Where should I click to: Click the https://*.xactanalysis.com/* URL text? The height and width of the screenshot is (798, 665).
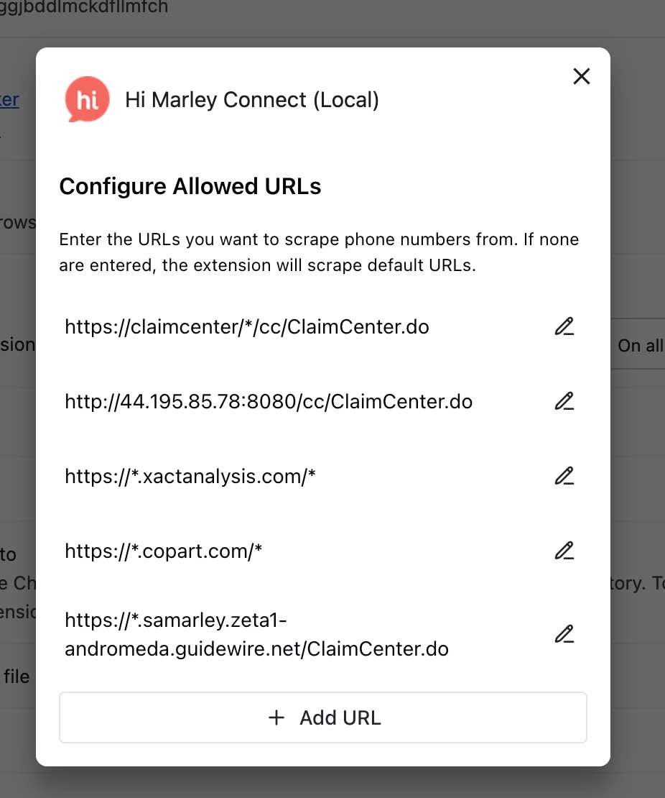click(190, 476)
